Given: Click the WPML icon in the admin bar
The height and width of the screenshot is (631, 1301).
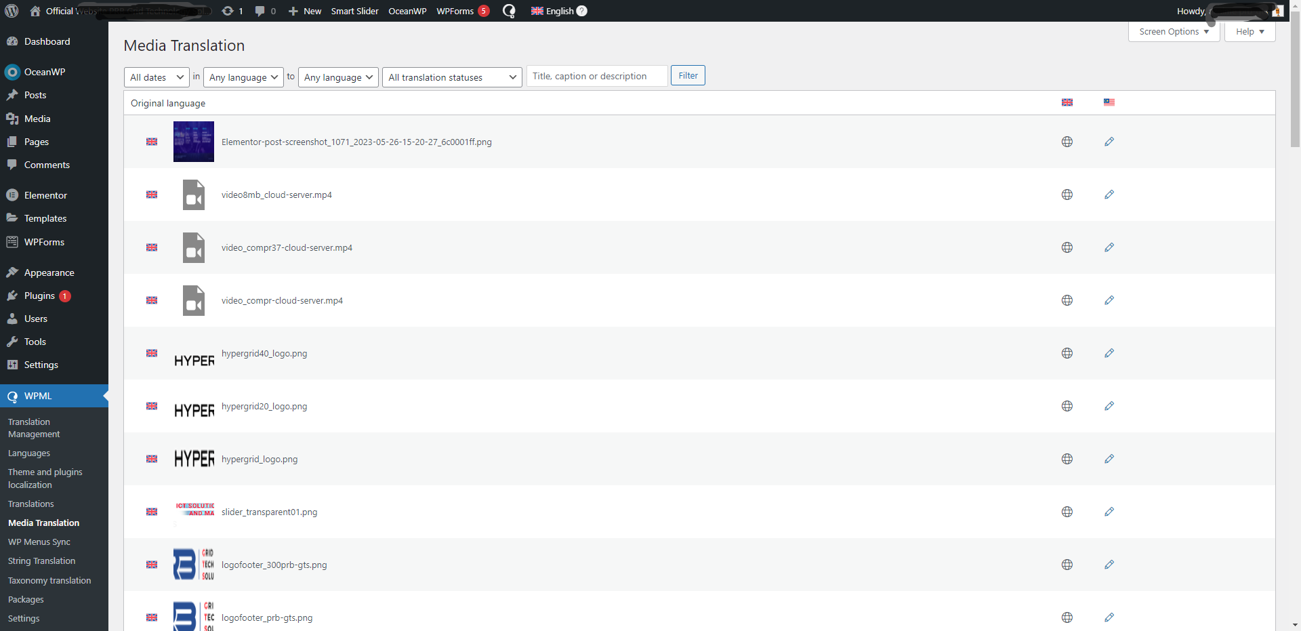Looking at the screenshot, I should click(x=509, y=11).
